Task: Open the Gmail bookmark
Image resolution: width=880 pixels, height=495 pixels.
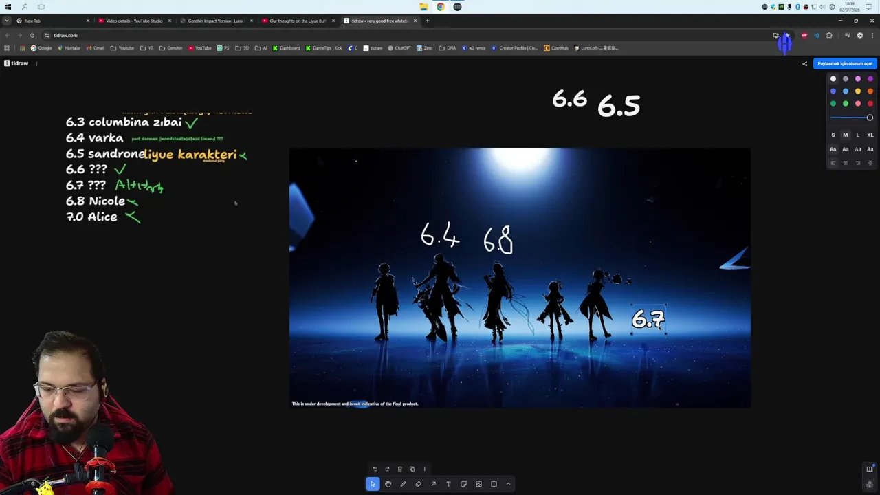Action: click(96, 48)
